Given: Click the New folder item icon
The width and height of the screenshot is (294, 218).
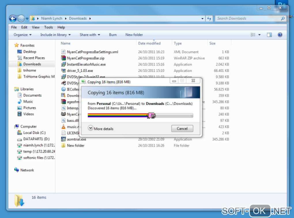Looking at the screenshot, I should (x=63, y=145).
